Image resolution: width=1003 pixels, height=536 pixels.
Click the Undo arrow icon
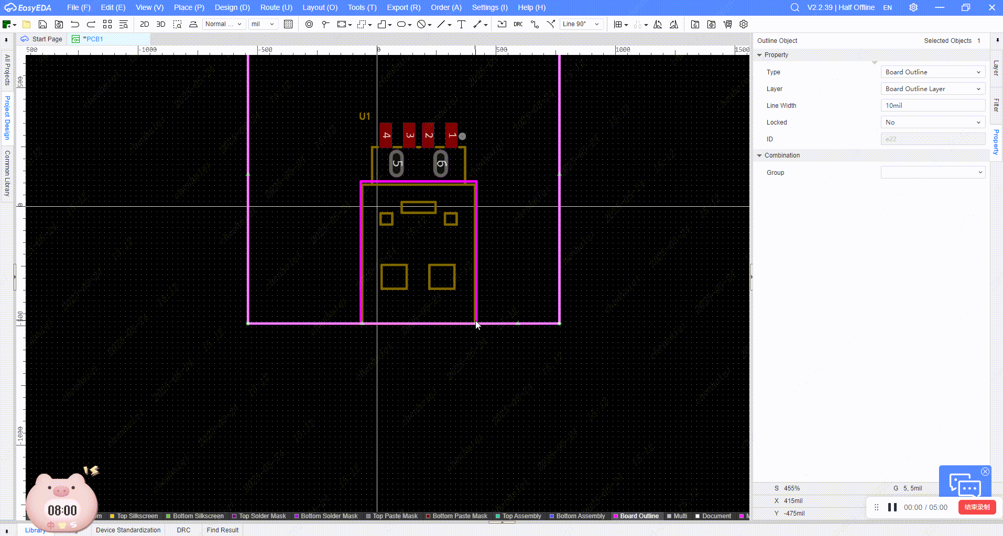pyautogui.click(x=75, y=24)
